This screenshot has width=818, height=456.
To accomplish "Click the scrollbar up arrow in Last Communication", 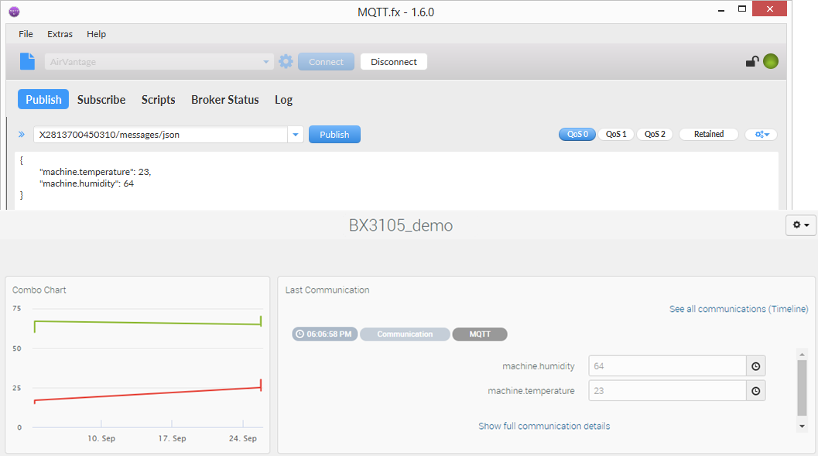I will (x=802, y=355).
